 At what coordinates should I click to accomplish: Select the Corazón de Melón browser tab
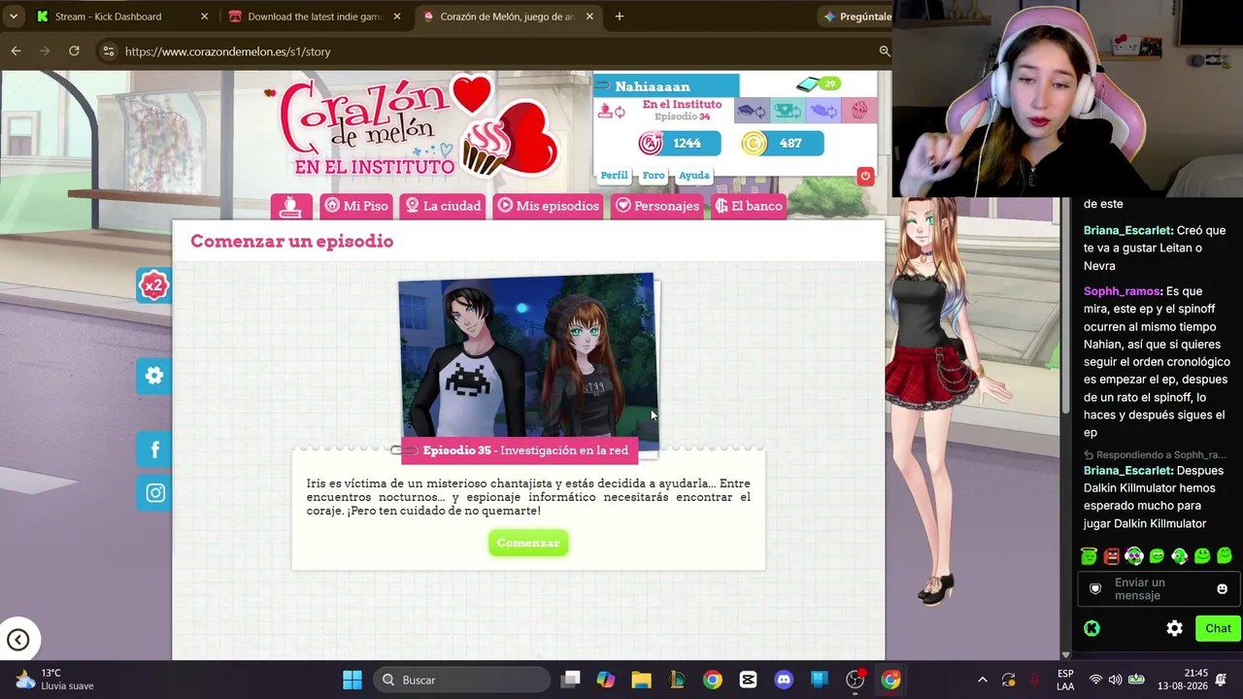tap(507, 17)
